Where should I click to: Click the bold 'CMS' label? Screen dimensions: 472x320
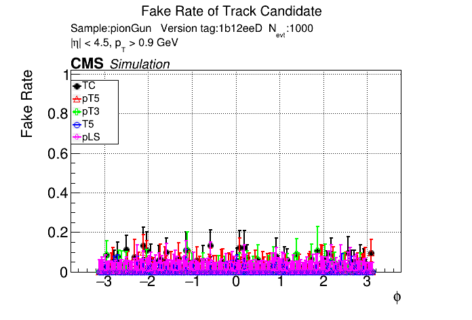(x=87, y=64)
